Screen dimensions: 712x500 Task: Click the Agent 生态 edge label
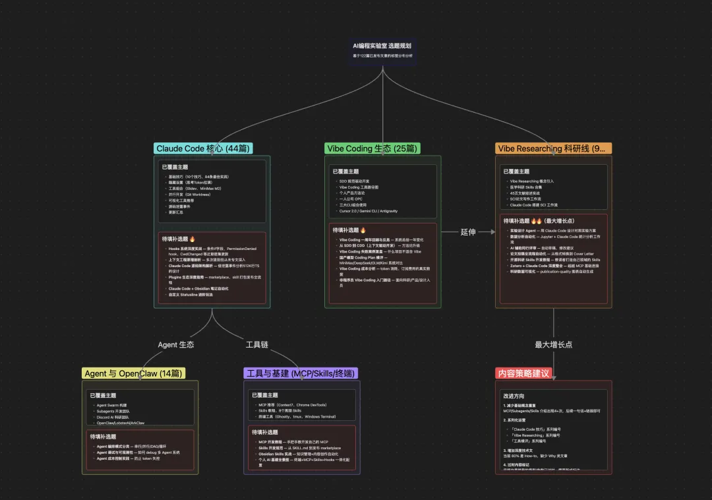176,344
